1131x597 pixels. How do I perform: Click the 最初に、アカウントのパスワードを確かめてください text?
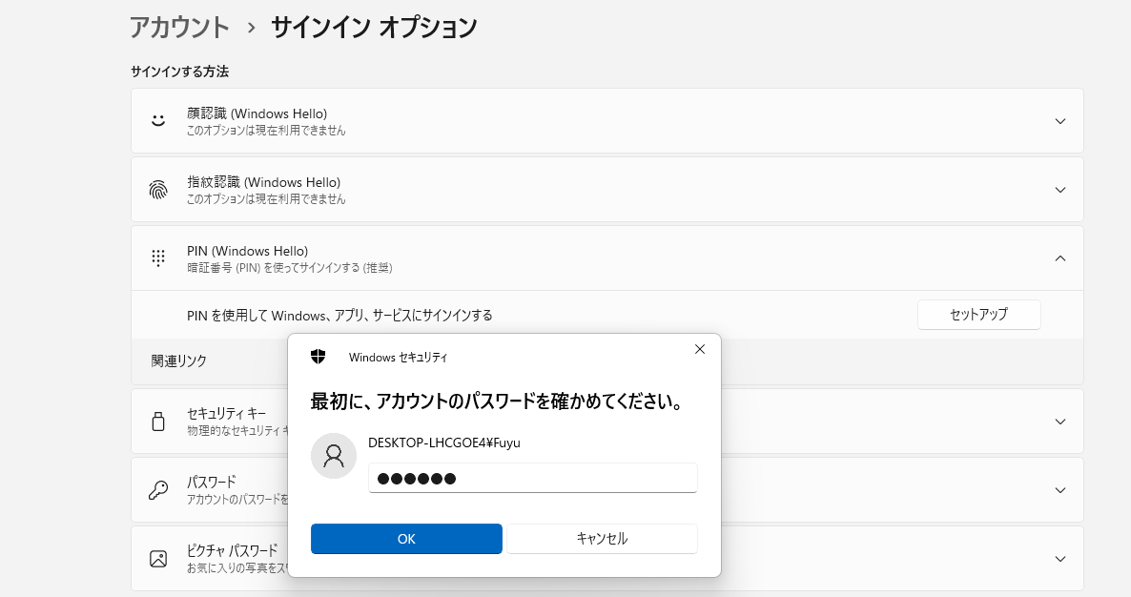(x=497, y=401)
